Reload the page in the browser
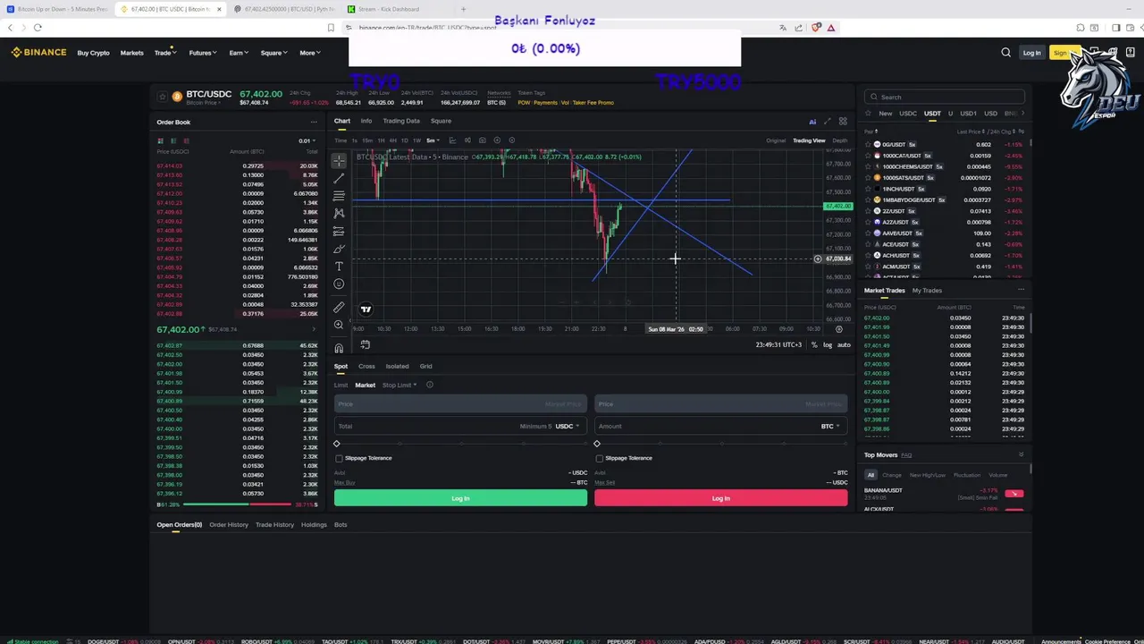The height and width of the screenshot is (644, 1144). click(x=38, y=28)
